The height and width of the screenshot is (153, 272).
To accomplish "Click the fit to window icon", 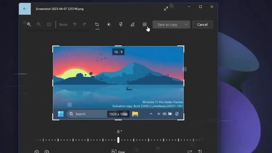I will pyautogui.click(x=49, y=25).
